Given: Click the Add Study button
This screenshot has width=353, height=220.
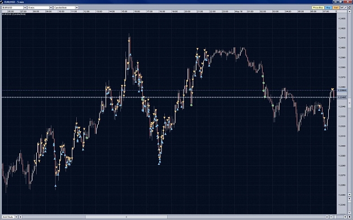Looking at the screenshot, I should coord(8,217).
